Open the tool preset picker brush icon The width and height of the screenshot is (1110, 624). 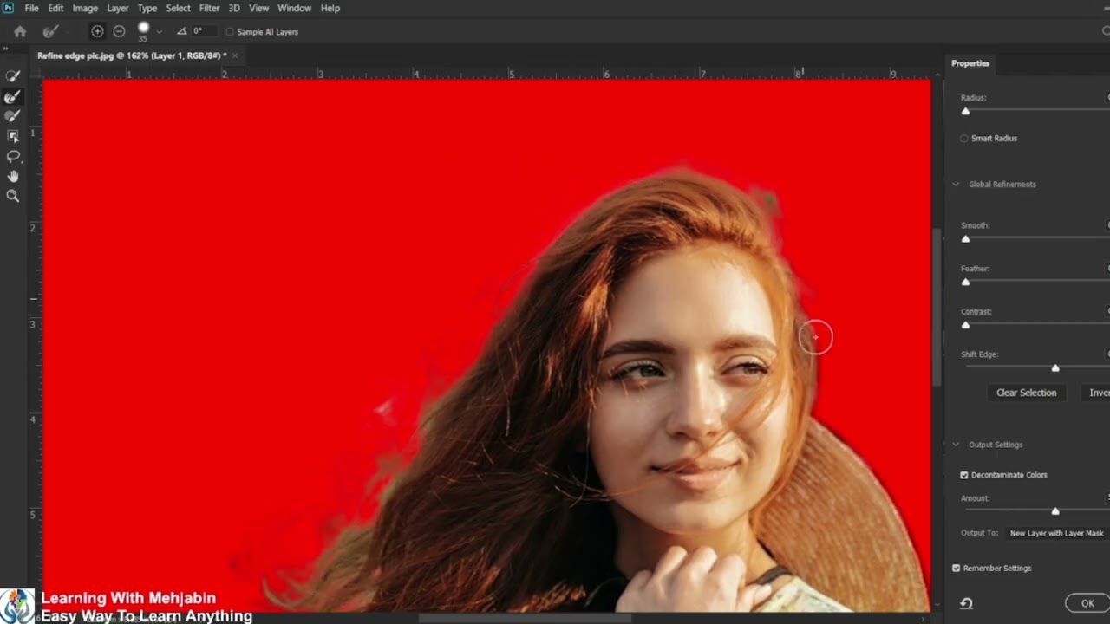(50, 31)
